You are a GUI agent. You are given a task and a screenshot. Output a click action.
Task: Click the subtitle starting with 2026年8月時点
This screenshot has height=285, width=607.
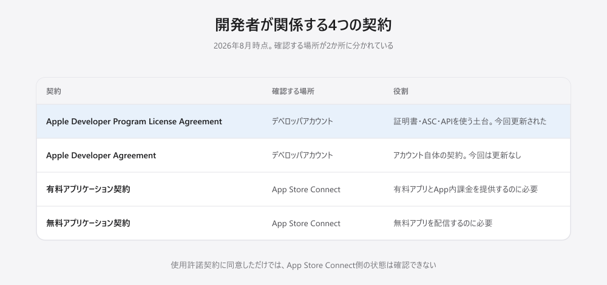(x=303, y=45)
